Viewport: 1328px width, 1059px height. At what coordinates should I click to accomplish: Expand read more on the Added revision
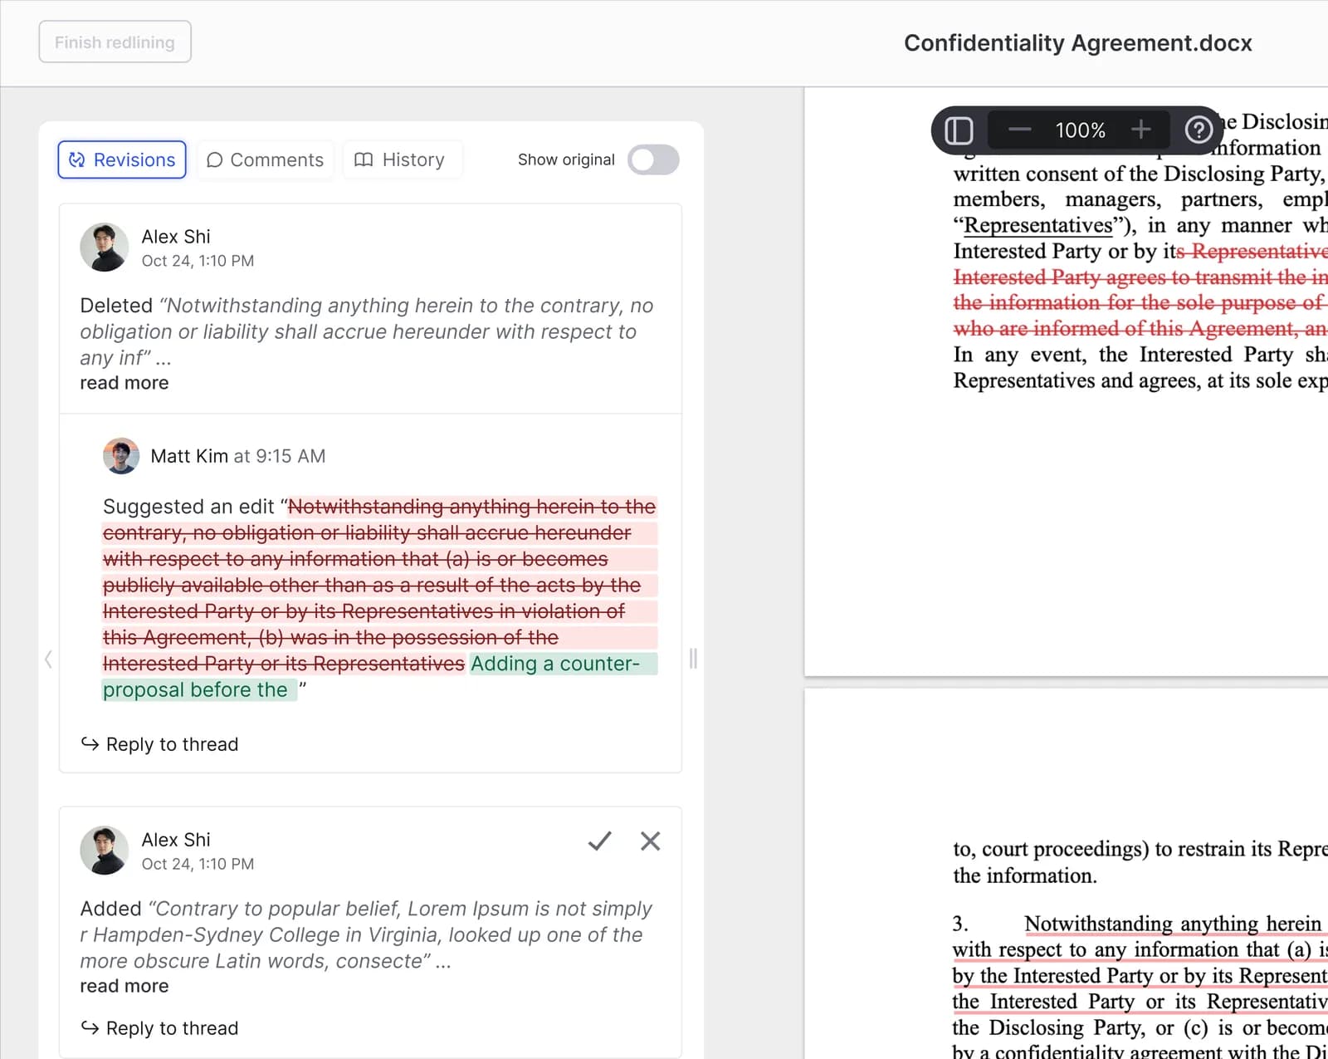(124, 986)
